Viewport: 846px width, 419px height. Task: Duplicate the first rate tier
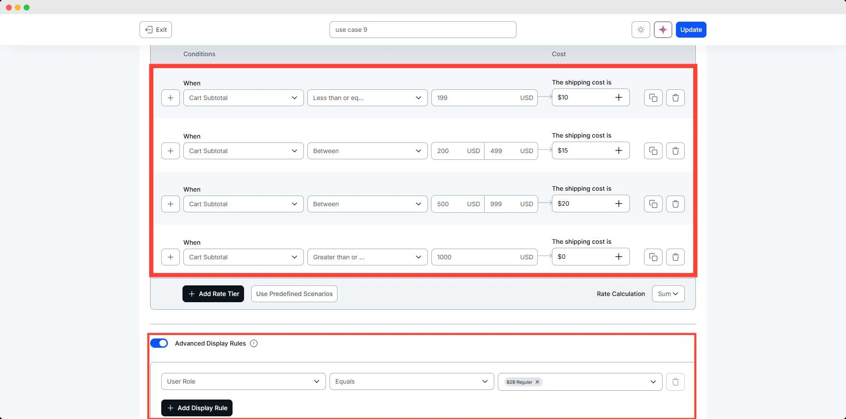652,97
